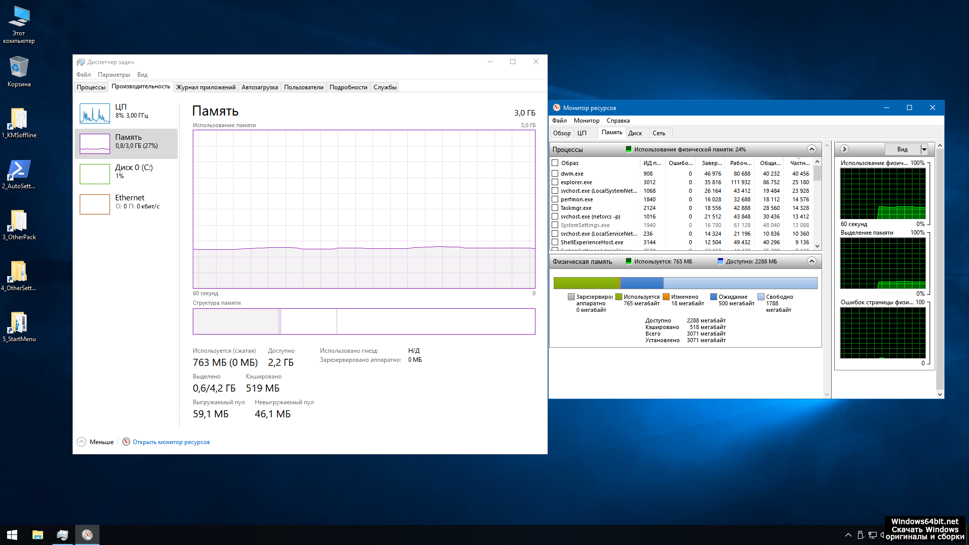The height and width of the screenshot is (545, 969).
Task: Click the Task Manager taskbar icon
Action: click(63, 535)
